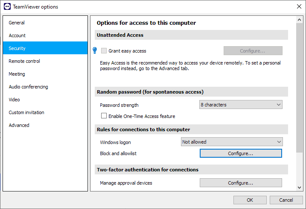This screenshot has width=306, height=209.
Task: Click the Cancel button
Action: (286, 200)
